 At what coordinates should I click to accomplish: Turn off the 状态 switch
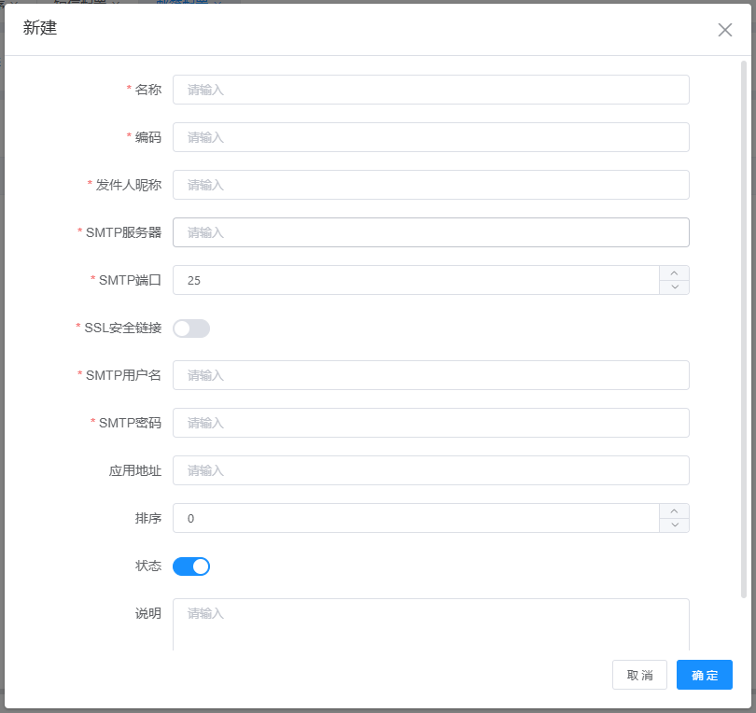(x=191, y=566)
